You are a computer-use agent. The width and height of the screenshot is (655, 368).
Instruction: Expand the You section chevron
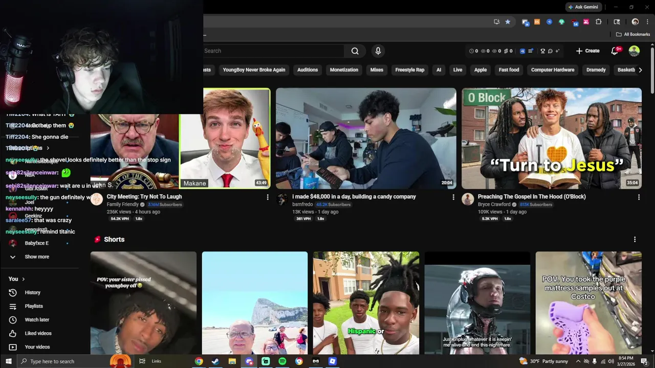tap(23, 279)
